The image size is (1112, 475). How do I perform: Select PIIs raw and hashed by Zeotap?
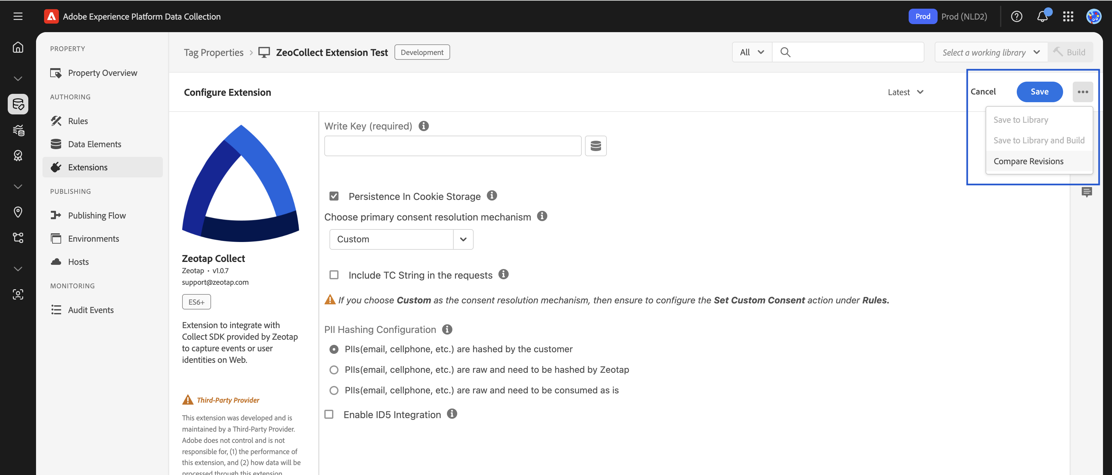click(x=334, y=369)
